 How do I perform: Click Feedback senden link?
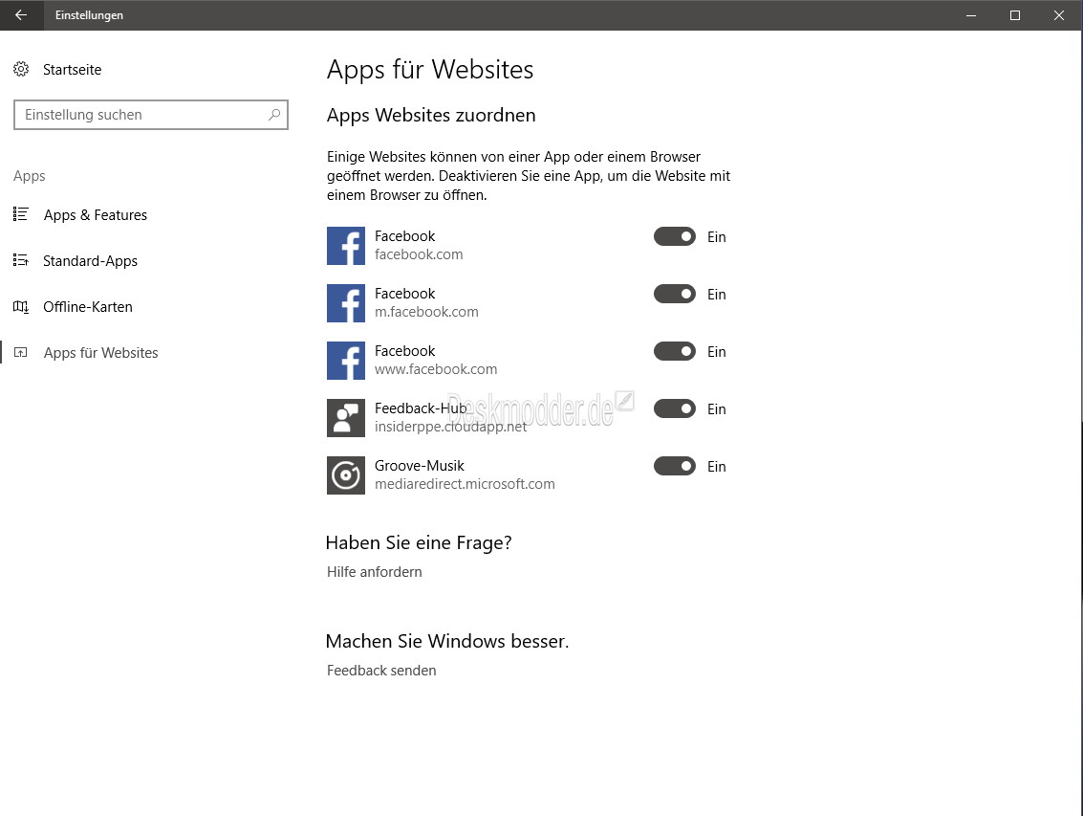(381, 670)
